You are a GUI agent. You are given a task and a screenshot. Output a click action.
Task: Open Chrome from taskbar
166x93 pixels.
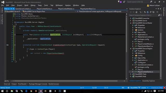tap(31, 91)
